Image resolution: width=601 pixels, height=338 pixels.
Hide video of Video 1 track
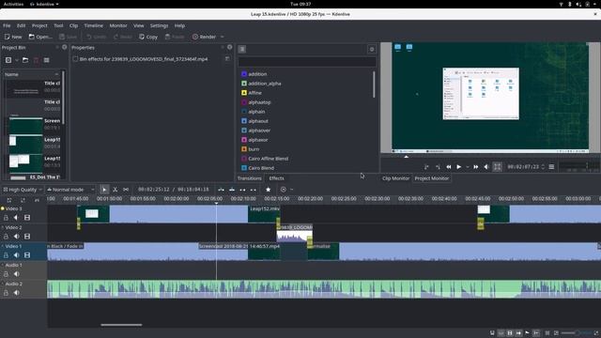click(x=27, y=255)
